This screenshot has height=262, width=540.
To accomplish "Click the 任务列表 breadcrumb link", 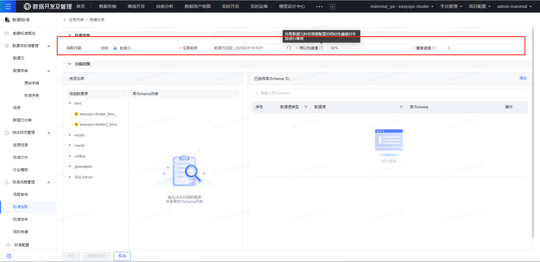I will pyautogui.click(x=76, y=20).
